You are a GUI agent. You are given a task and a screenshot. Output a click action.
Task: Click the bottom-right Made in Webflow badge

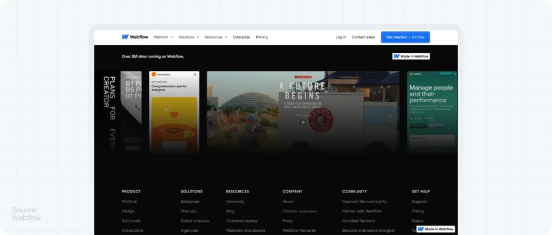click(x=435, y=229)
